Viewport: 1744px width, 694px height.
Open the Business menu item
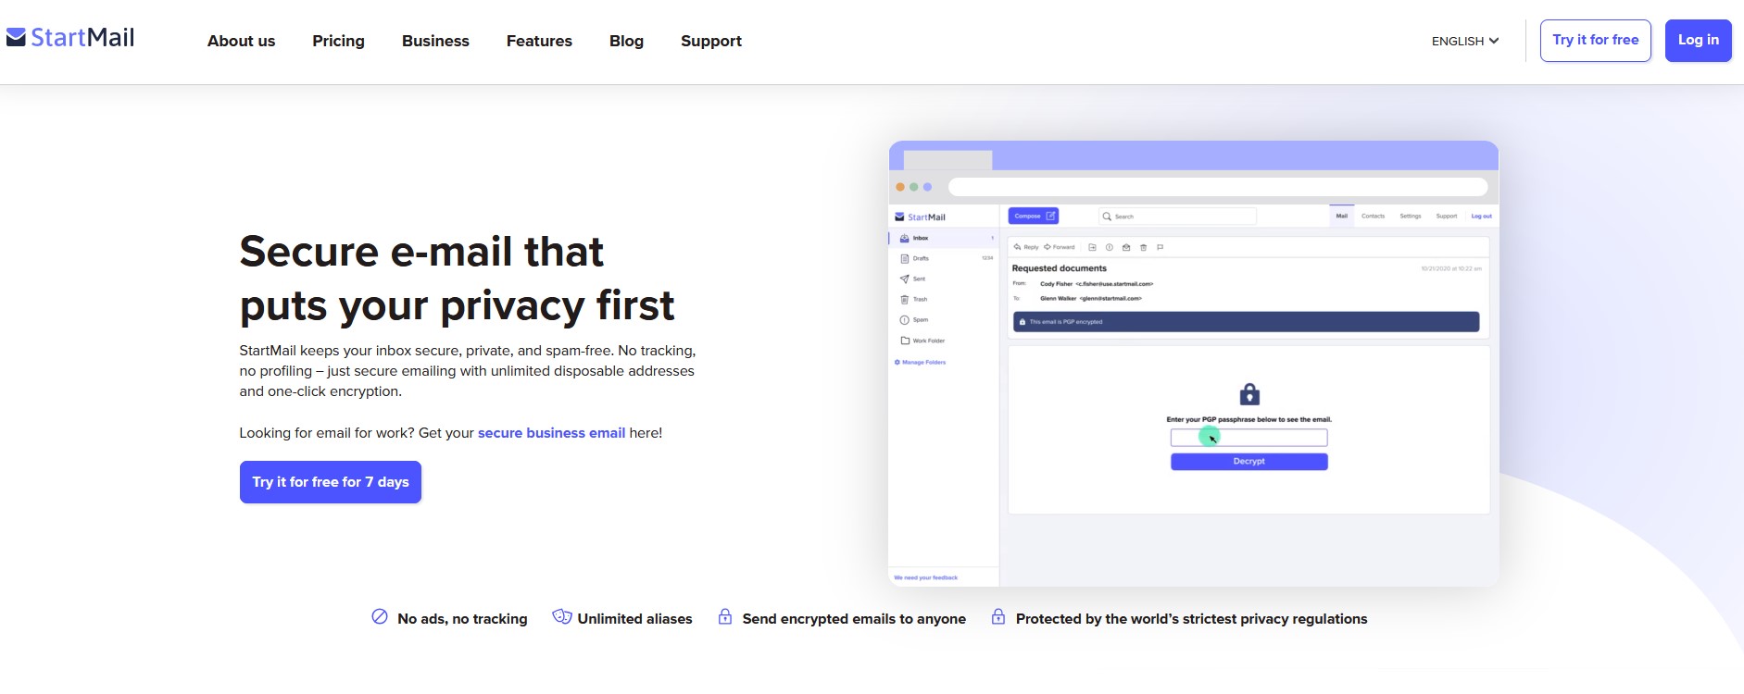(435, 41)
